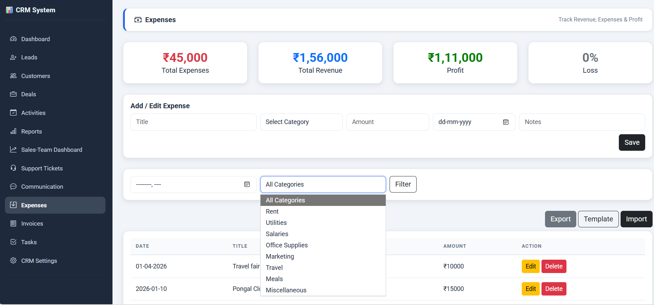This screenshot has width=654, height=305.
Task: Choose Meals category option
Action: (x=323, y=279)
